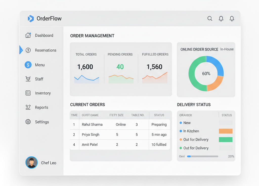
Task: Toggle the In Kitchen blue dot
Action: 180,131
